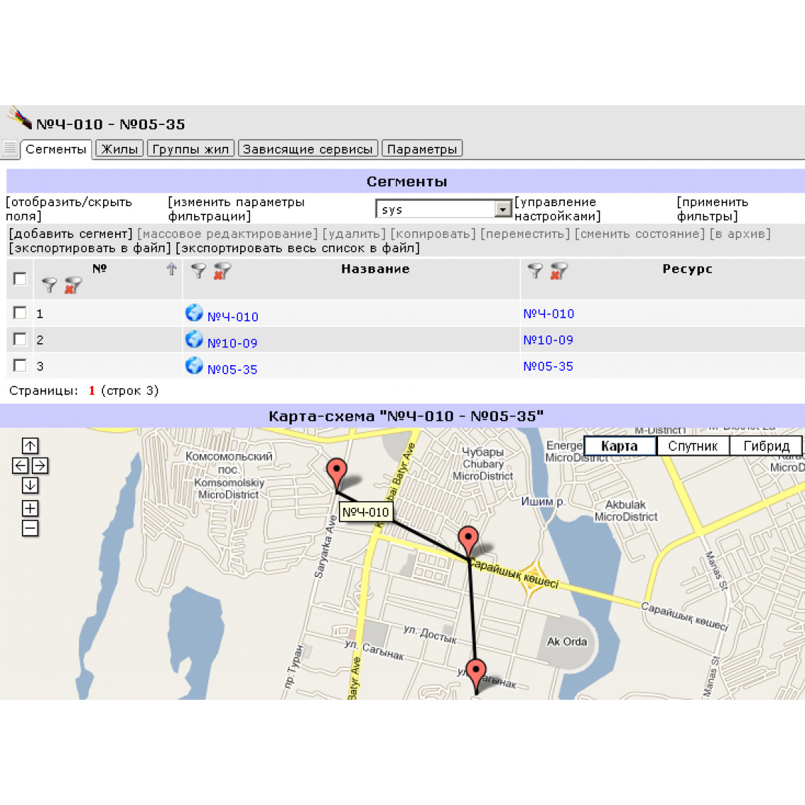
Task: Click [экспортировать весь список в файл] link
Action: click(298, 249)
